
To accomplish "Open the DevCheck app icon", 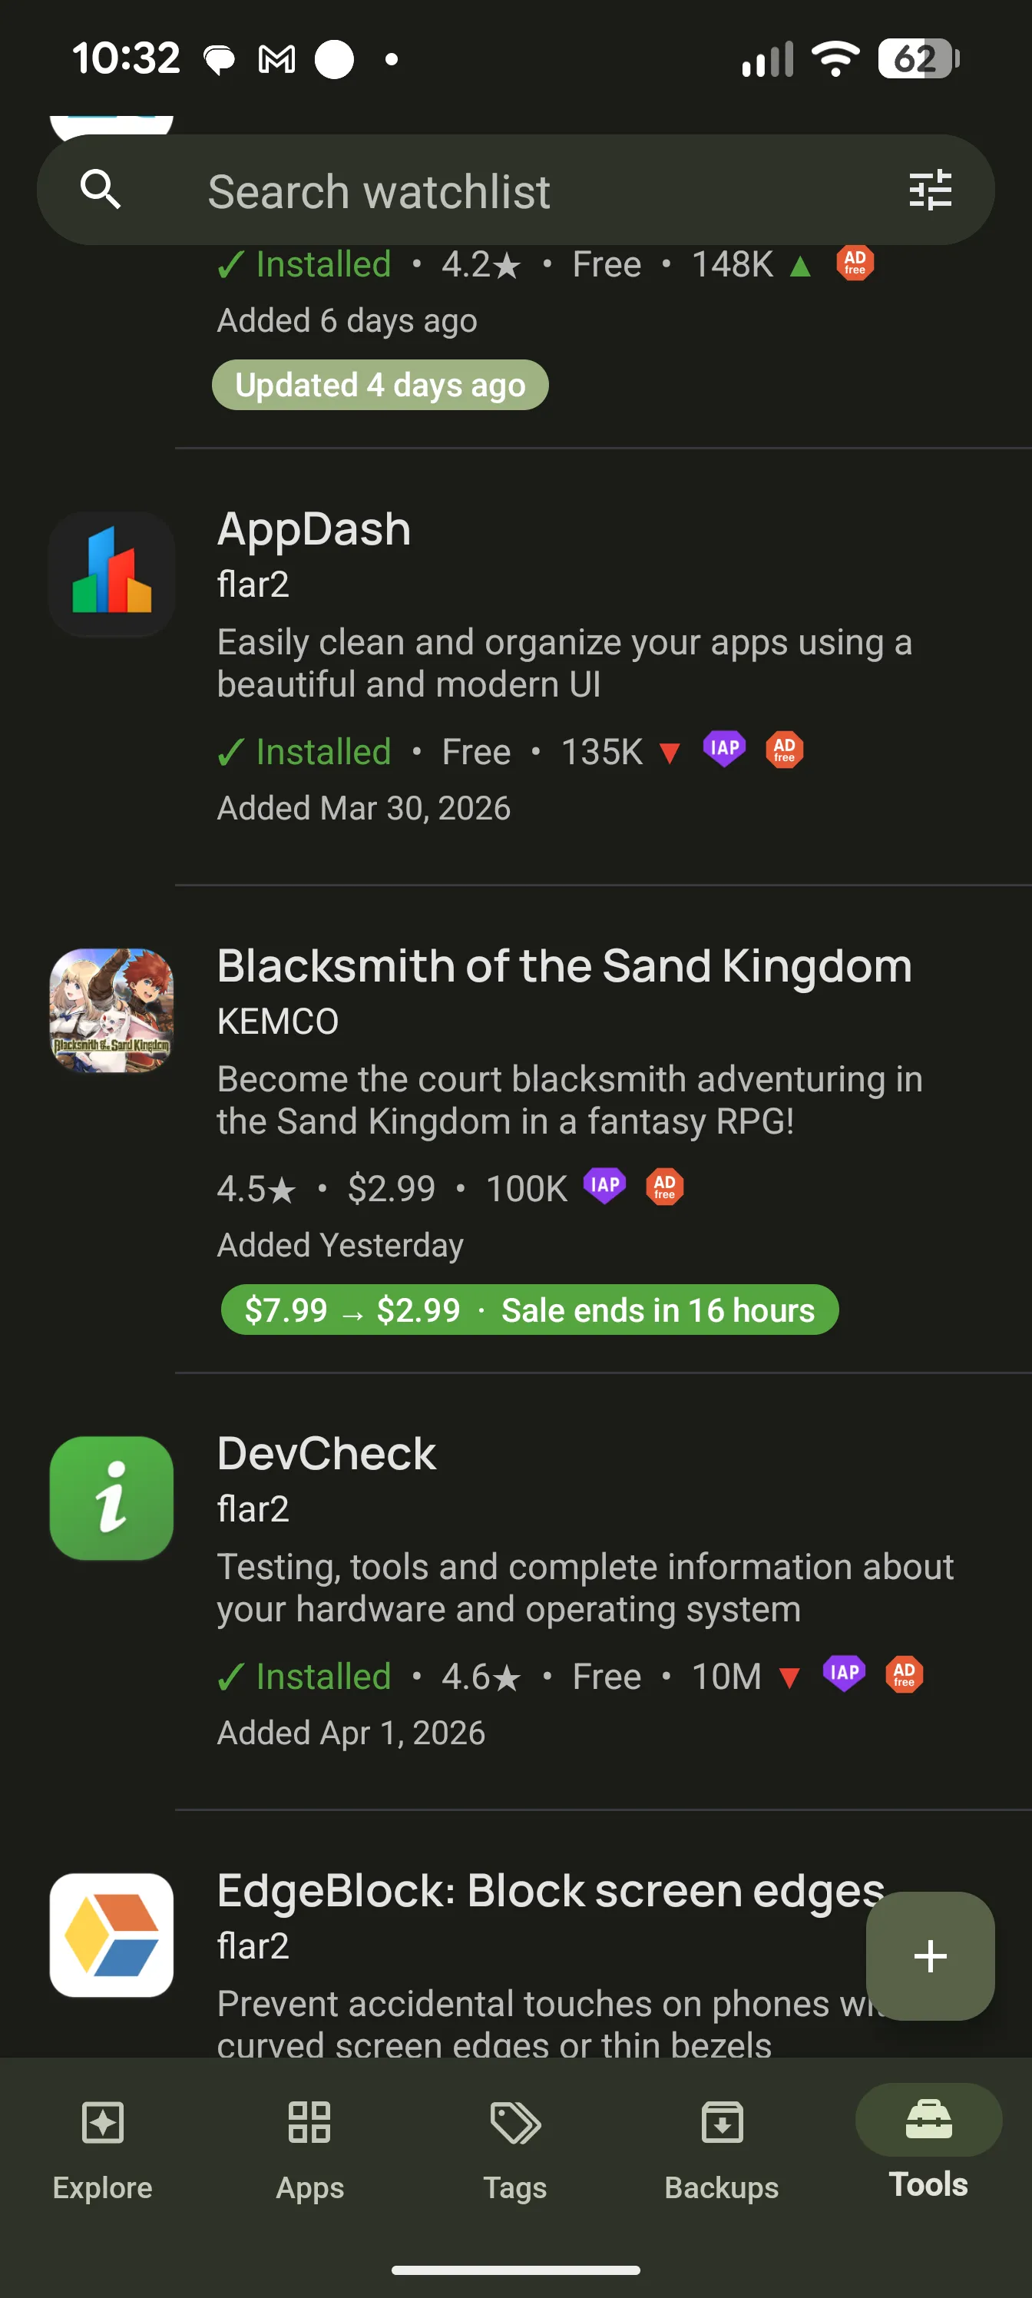I will tap(111, 1498).
